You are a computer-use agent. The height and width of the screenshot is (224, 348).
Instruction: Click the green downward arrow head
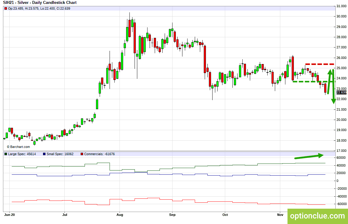click(x=333, y=101)
